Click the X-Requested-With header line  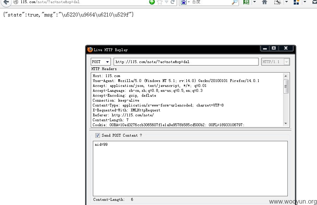[x=126, y=110]
